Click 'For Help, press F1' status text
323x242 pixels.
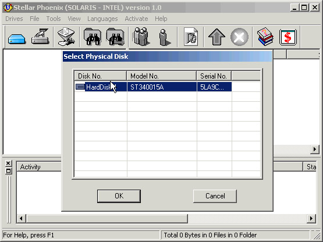pyautogui.click(x=29, y=235)
